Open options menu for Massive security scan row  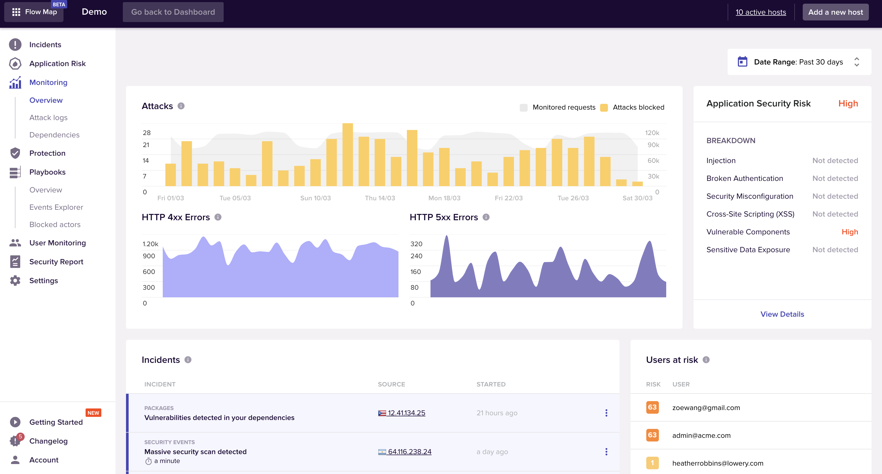pos(606,452)
